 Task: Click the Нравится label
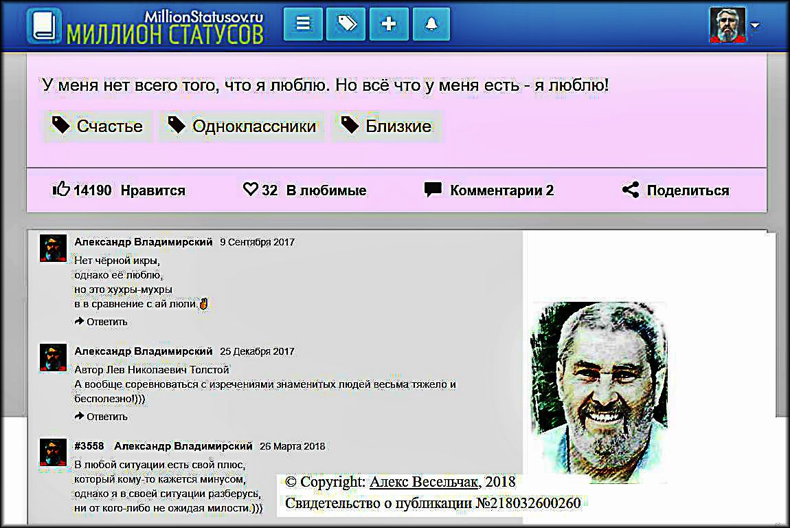coord(153,190)
